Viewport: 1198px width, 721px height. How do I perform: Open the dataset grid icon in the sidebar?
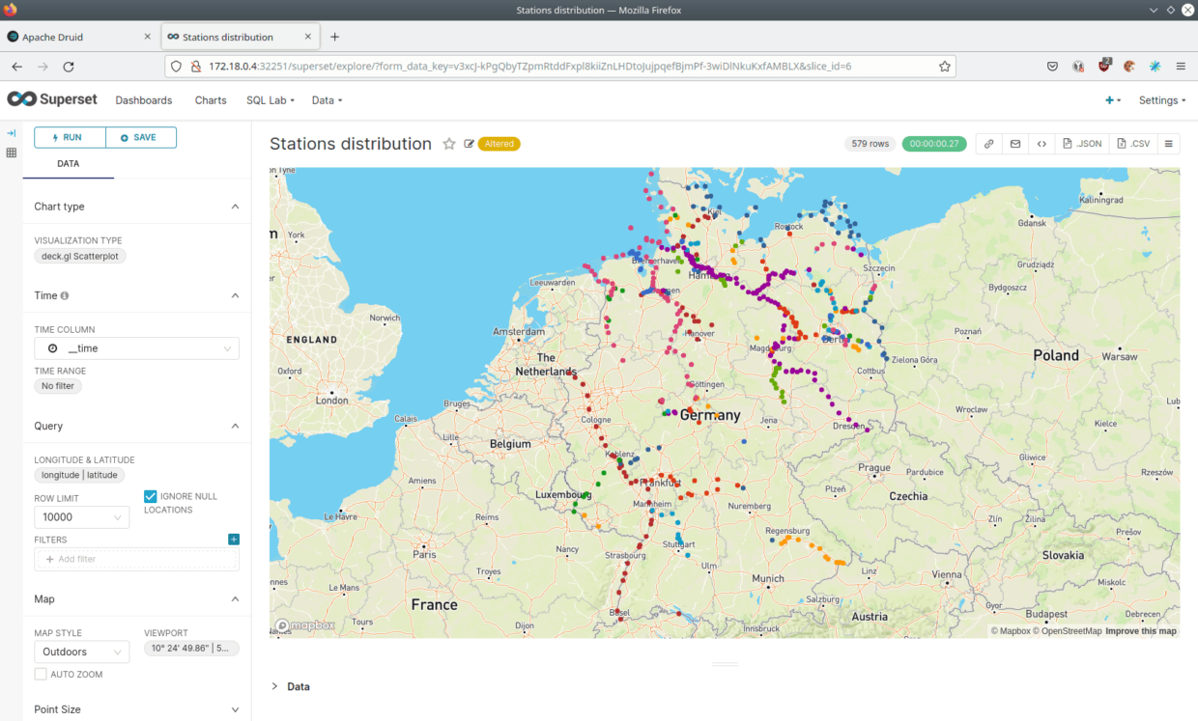pyautogui.click(x=11, y=153)
